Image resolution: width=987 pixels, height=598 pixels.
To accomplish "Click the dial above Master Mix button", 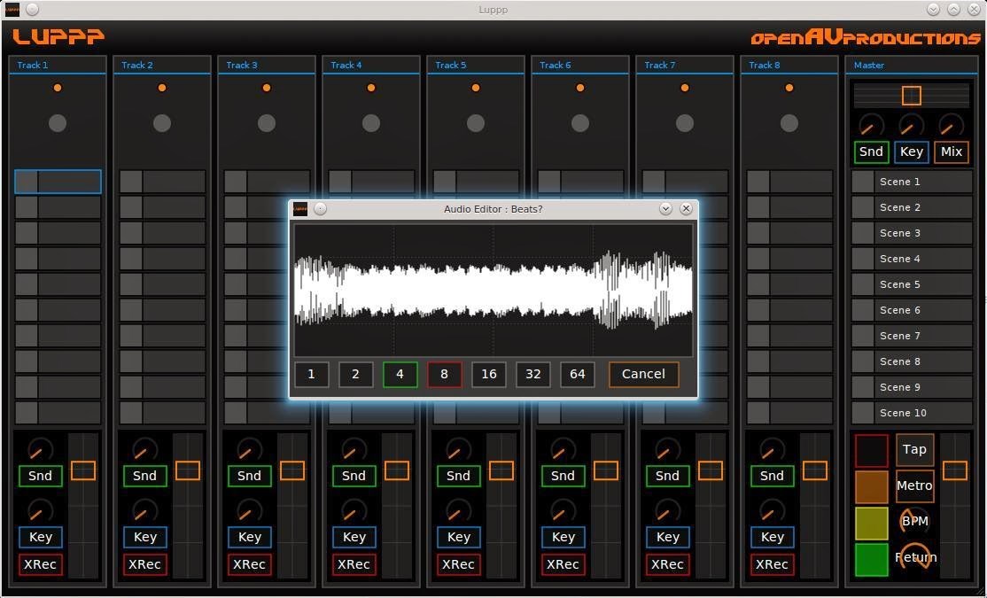I will click(952, 127).
